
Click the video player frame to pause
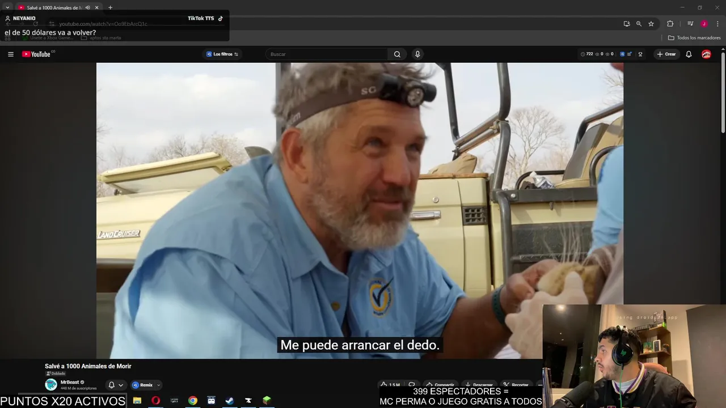click(360, 210)
